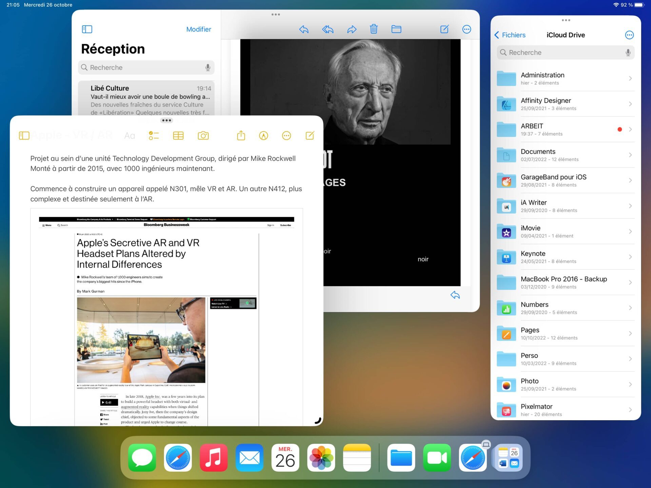The height and width of the screenshot is (488, 651).
Task: Tap the Notes markup pen icon
Action: 263,136
